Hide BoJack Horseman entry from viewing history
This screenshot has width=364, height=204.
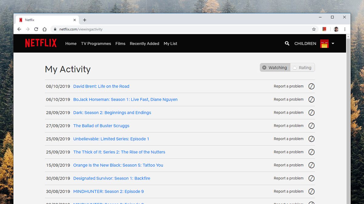(312, 99)
